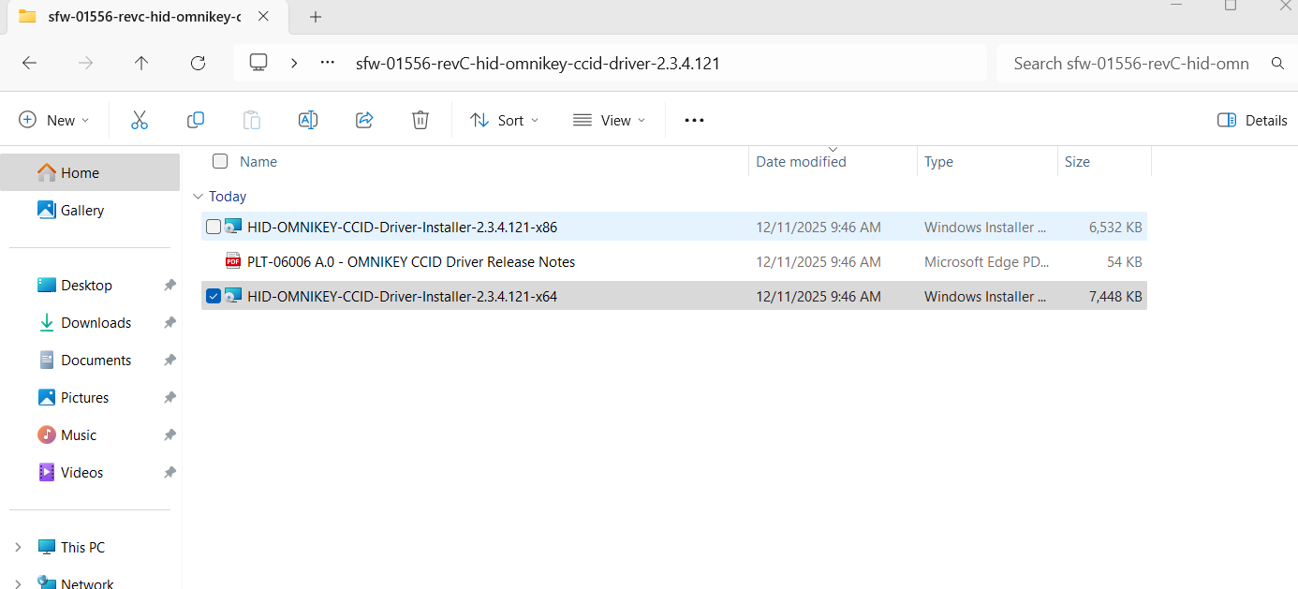Click the x86 installer file icon
The height and width of the screenshot is (589, 1298).
[233, 227]
